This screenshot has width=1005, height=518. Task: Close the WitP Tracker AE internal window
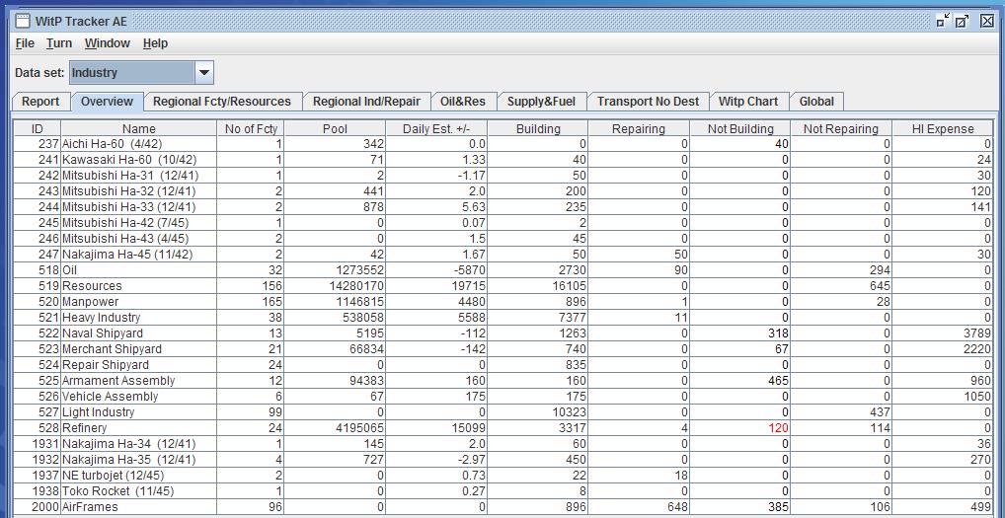(986, 21)
